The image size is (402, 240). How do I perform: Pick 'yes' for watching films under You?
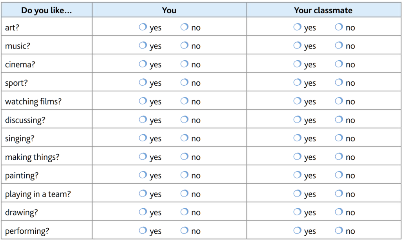[x=143, y=101]
